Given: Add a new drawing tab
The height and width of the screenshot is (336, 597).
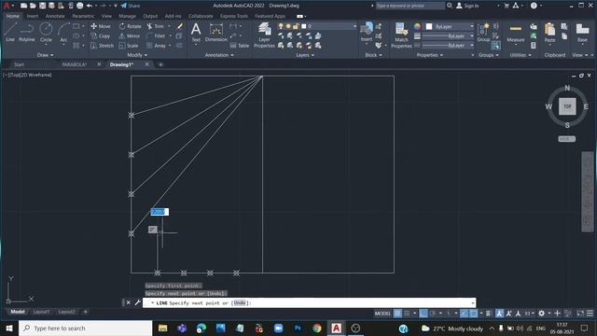Looking at the screenshot, I should [x=160, y=64].
